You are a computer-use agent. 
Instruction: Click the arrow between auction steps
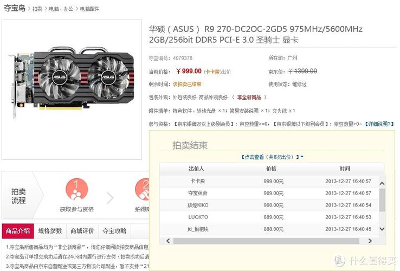(x=110, y=198)
